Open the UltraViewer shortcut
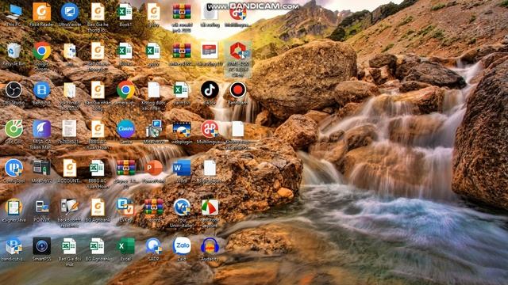The height and width of the screenshot is (285, 508). point(69,15)
